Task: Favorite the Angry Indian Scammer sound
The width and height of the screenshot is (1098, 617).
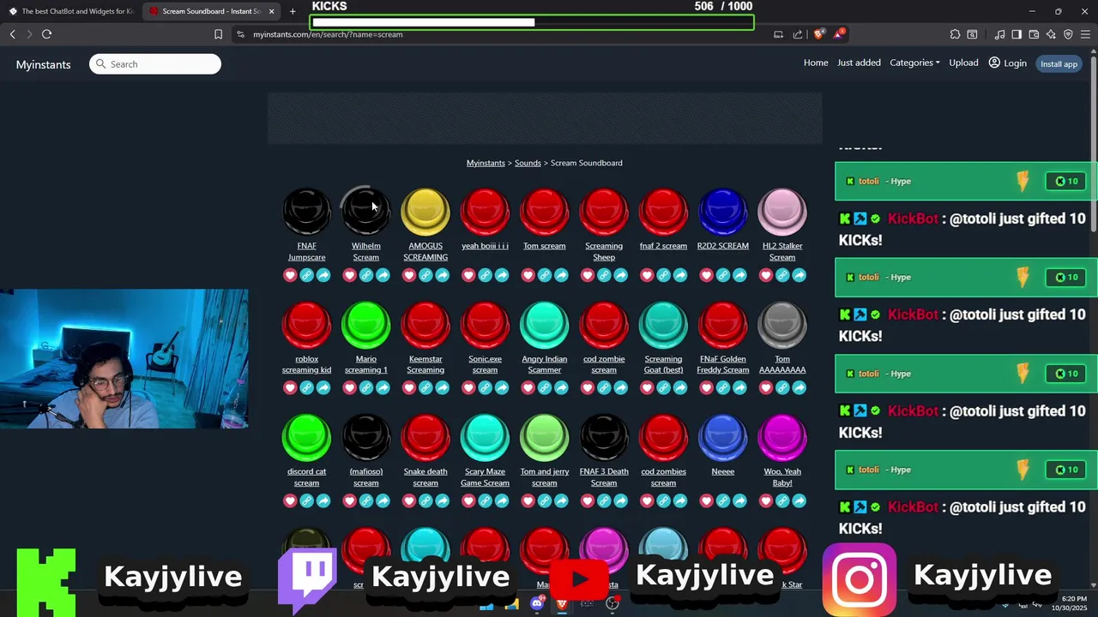Action: click(528, 388)
